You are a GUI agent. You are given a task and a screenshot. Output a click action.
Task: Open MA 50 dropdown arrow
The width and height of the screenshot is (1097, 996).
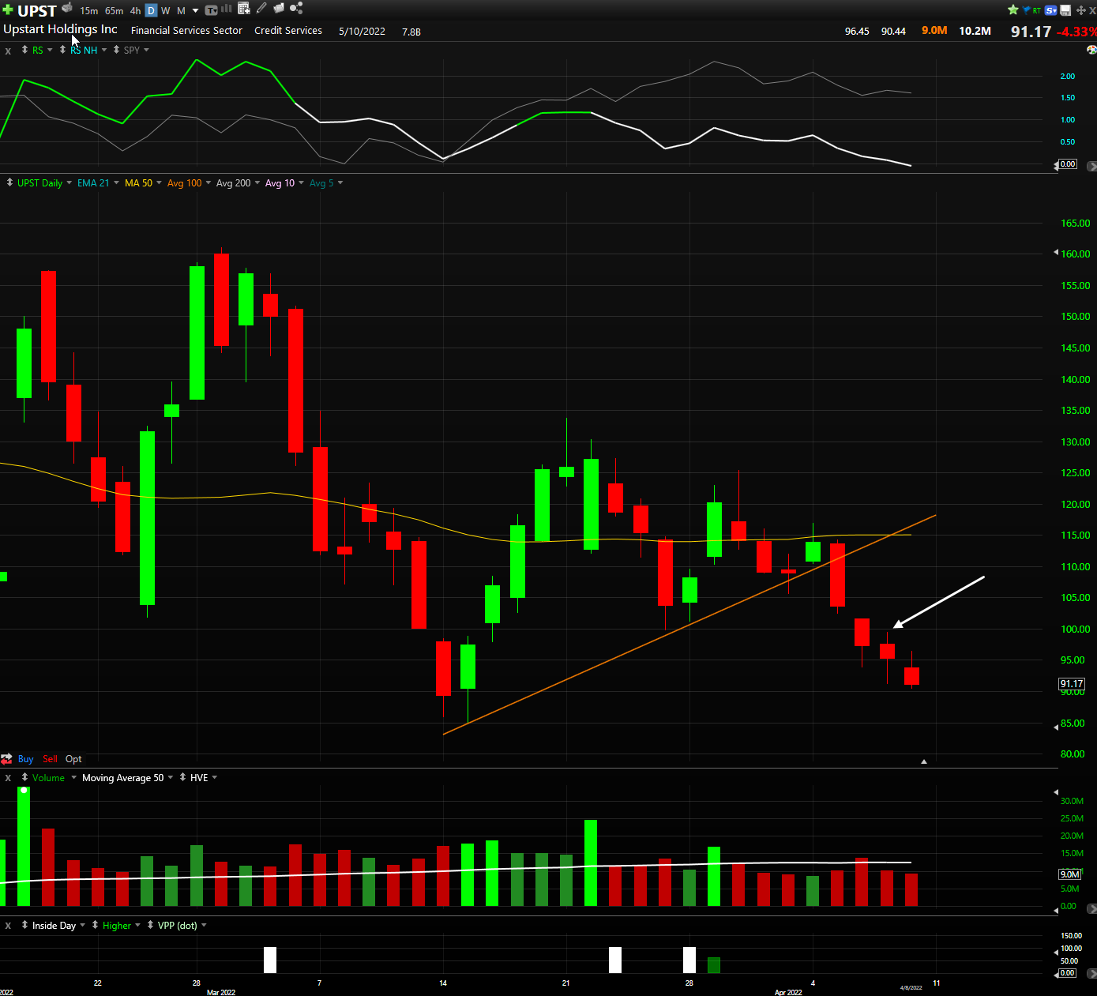tap(159, 182)
